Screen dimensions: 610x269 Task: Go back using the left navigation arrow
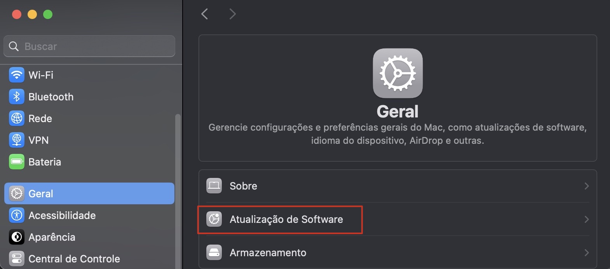[x=205, y=14]
